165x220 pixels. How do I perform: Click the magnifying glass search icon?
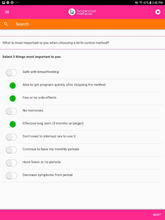click(x=6, y=24)
